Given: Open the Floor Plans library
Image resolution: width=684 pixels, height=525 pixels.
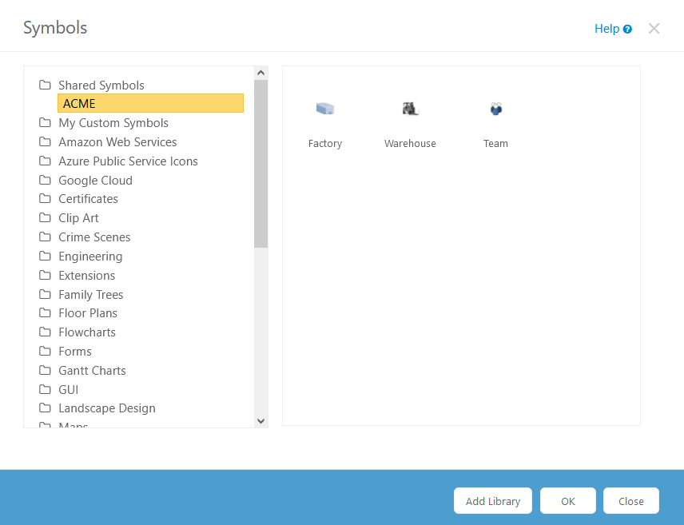Looking at the screenshot, I should pos(88,312).
